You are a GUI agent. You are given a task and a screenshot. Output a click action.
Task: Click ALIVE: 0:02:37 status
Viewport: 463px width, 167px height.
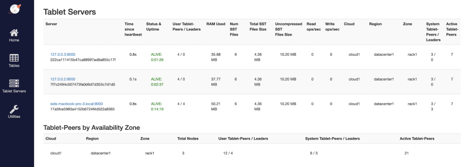(157, 82)
